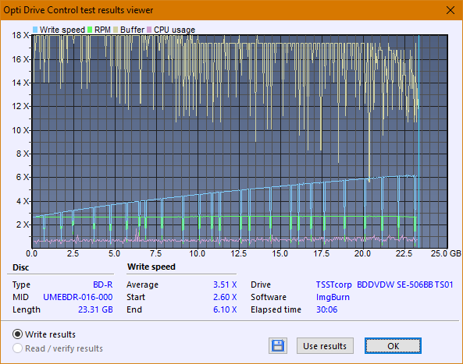Close the test results viewer window
This screenshot has height=364, width=463.
pos(451,10)
